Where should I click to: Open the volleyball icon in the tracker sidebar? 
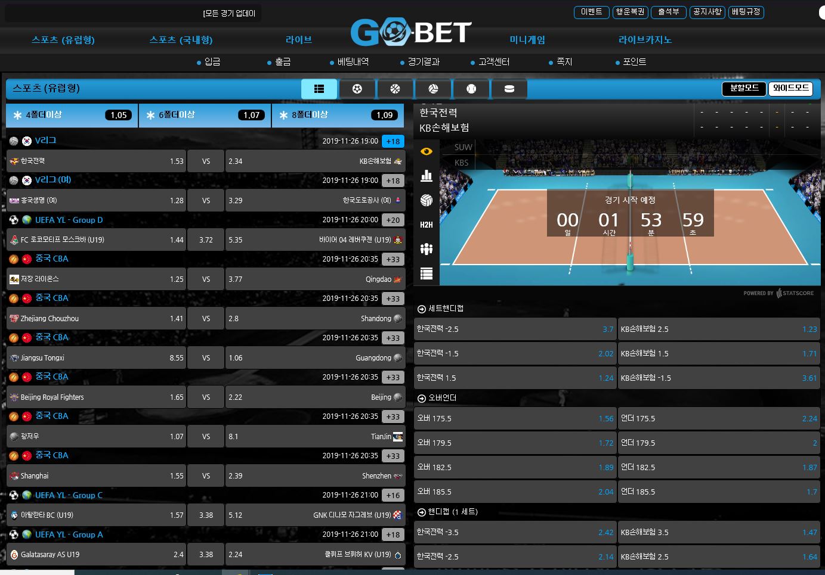click(427, 200)
